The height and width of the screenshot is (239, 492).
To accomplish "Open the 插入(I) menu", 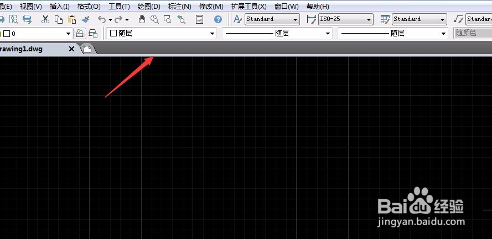I will (60, 7).
